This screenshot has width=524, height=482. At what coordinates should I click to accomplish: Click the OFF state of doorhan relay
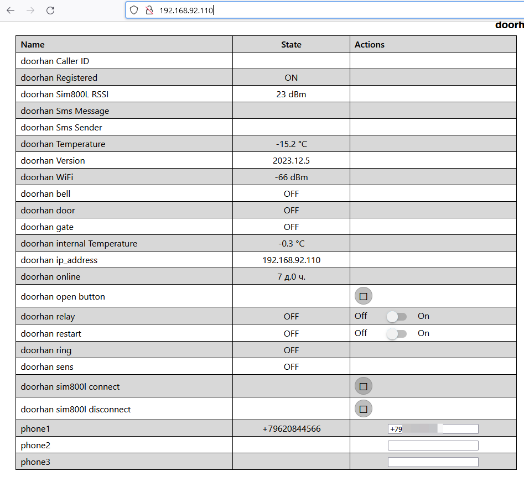coord(291,317)
